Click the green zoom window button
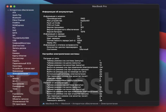 coord(14,6)
